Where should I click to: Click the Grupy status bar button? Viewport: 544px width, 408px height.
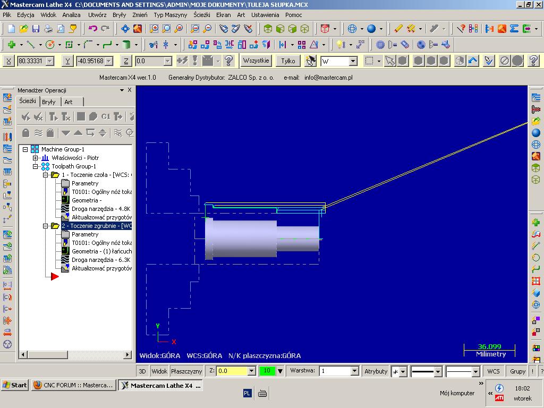click(517, 371)
